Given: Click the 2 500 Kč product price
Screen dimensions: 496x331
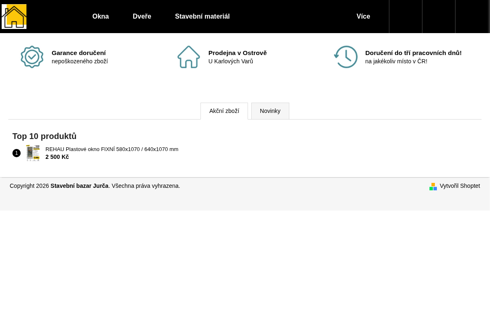Looking at the screenshot, I should coord(57,157).
